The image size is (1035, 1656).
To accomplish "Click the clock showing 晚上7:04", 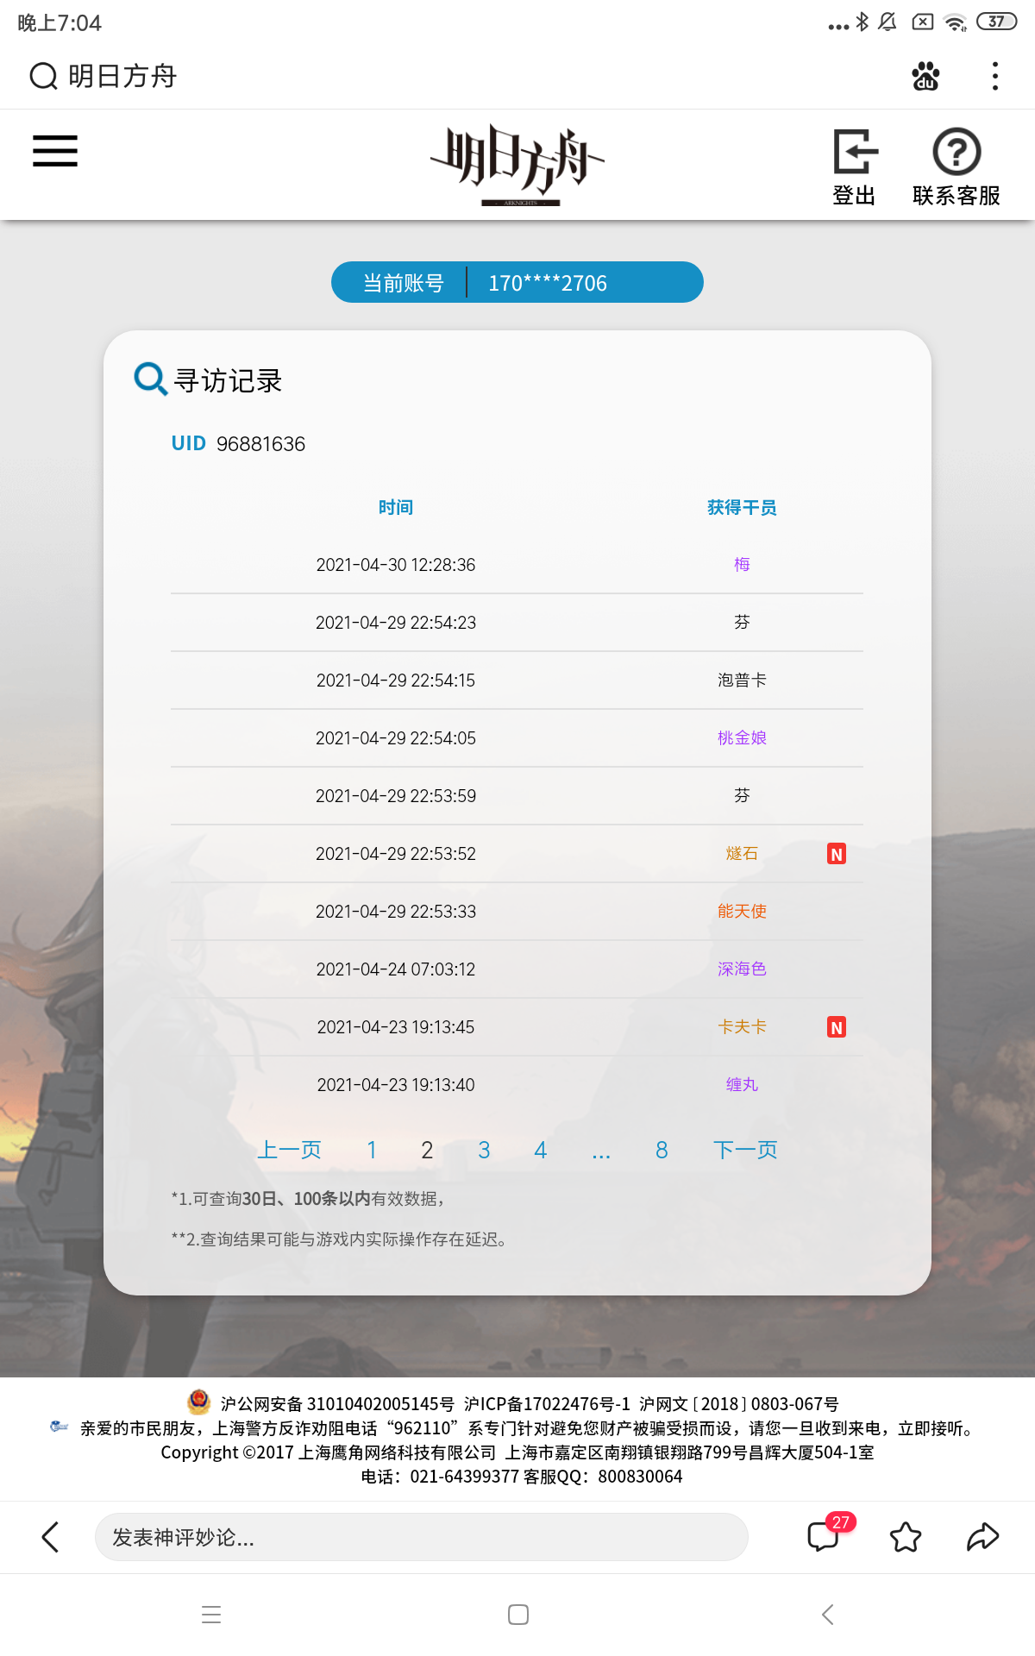I will (x=60, y=22).
